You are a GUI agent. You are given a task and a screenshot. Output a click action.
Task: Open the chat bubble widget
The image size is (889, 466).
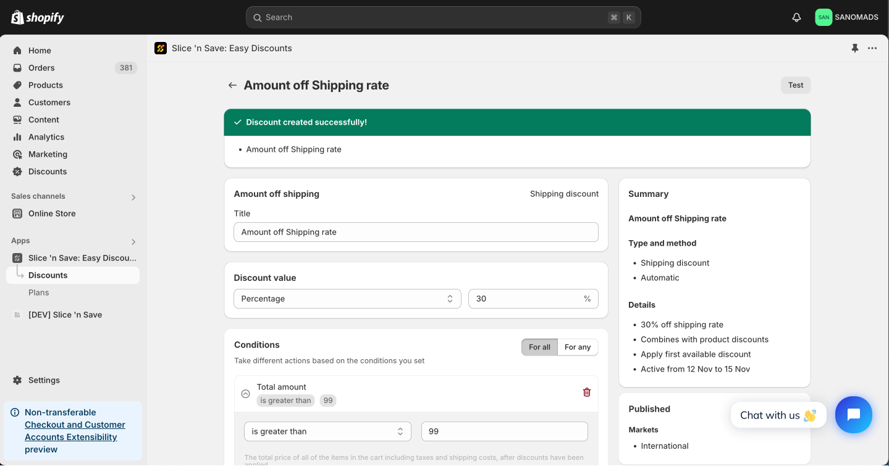pos(853,415)
